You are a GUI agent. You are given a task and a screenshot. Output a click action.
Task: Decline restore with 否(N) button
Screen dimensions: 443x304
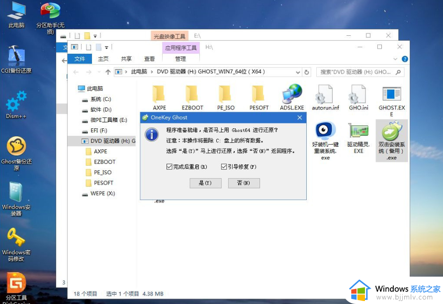click(x=244, y=183)
